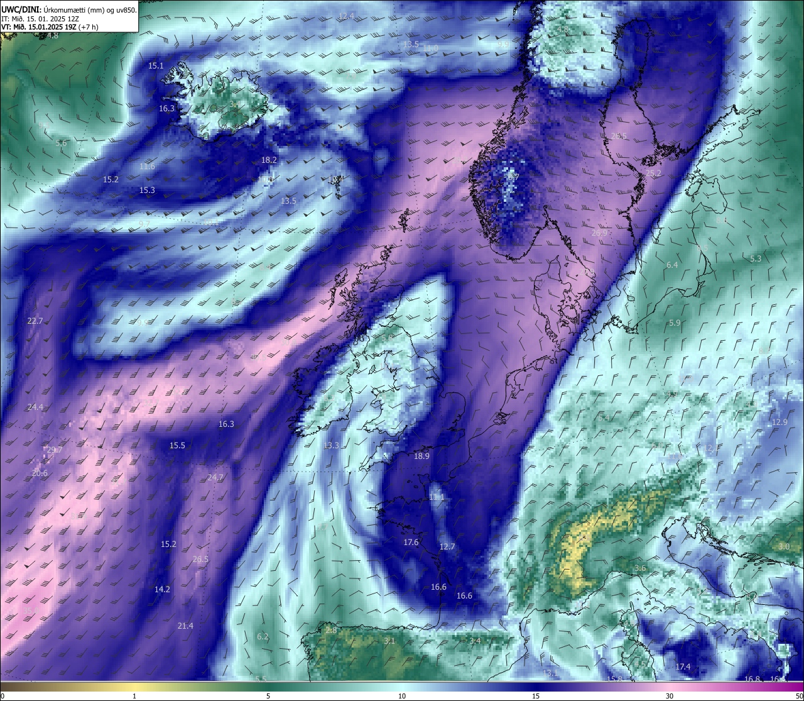Click the VT valid time line 19Z
Viewport: 804px width, 701px height.
pyautogui.click(x=50, y=27)
